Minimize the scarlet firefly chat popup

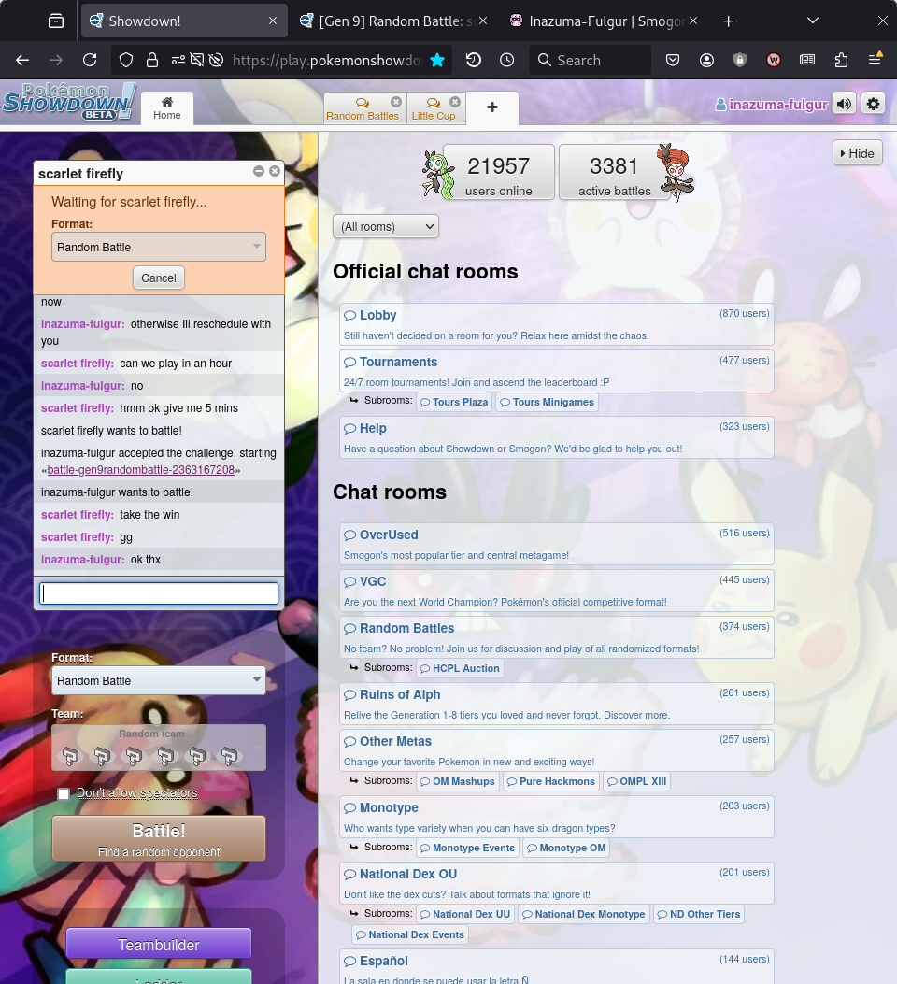(259, 171)
